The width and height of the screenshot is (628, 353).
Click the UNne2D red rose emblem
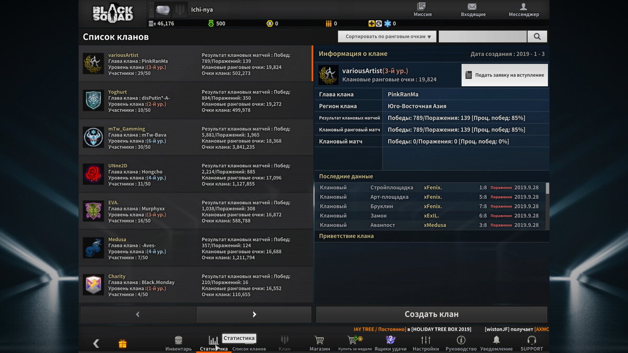[93, 174]
